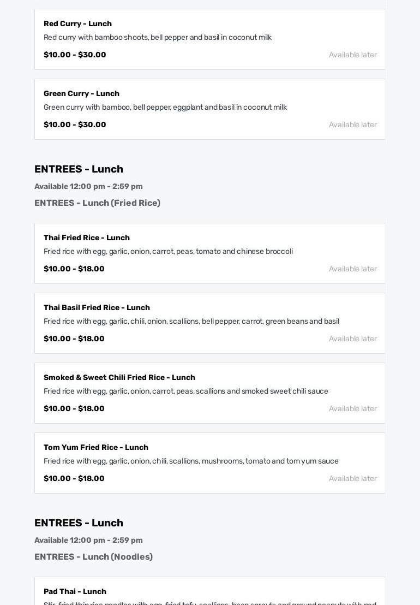Screen dimensions: 420x605
Task: Click the Green Curry bamboo eggplant description
Action: (165, 107)
